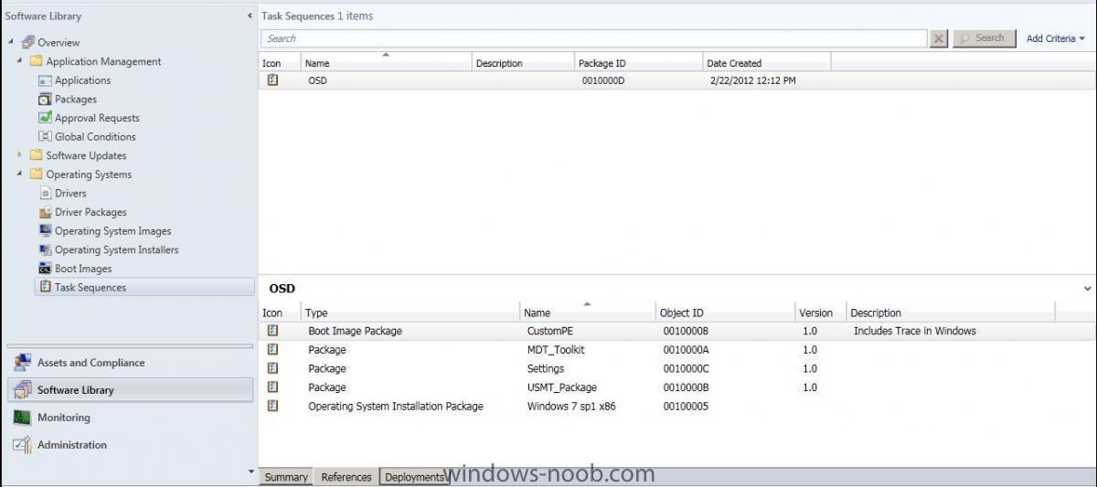Click the Application Management folder icon
The width and height of the screenshot is (1097, 487).
37,61
